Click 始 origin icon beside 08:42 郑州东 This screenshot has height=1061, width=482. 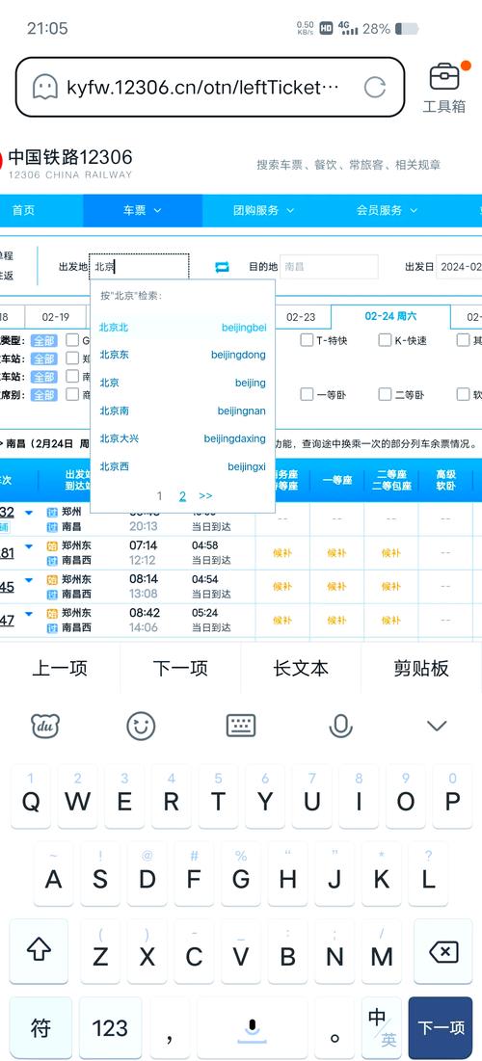[51, 613]
